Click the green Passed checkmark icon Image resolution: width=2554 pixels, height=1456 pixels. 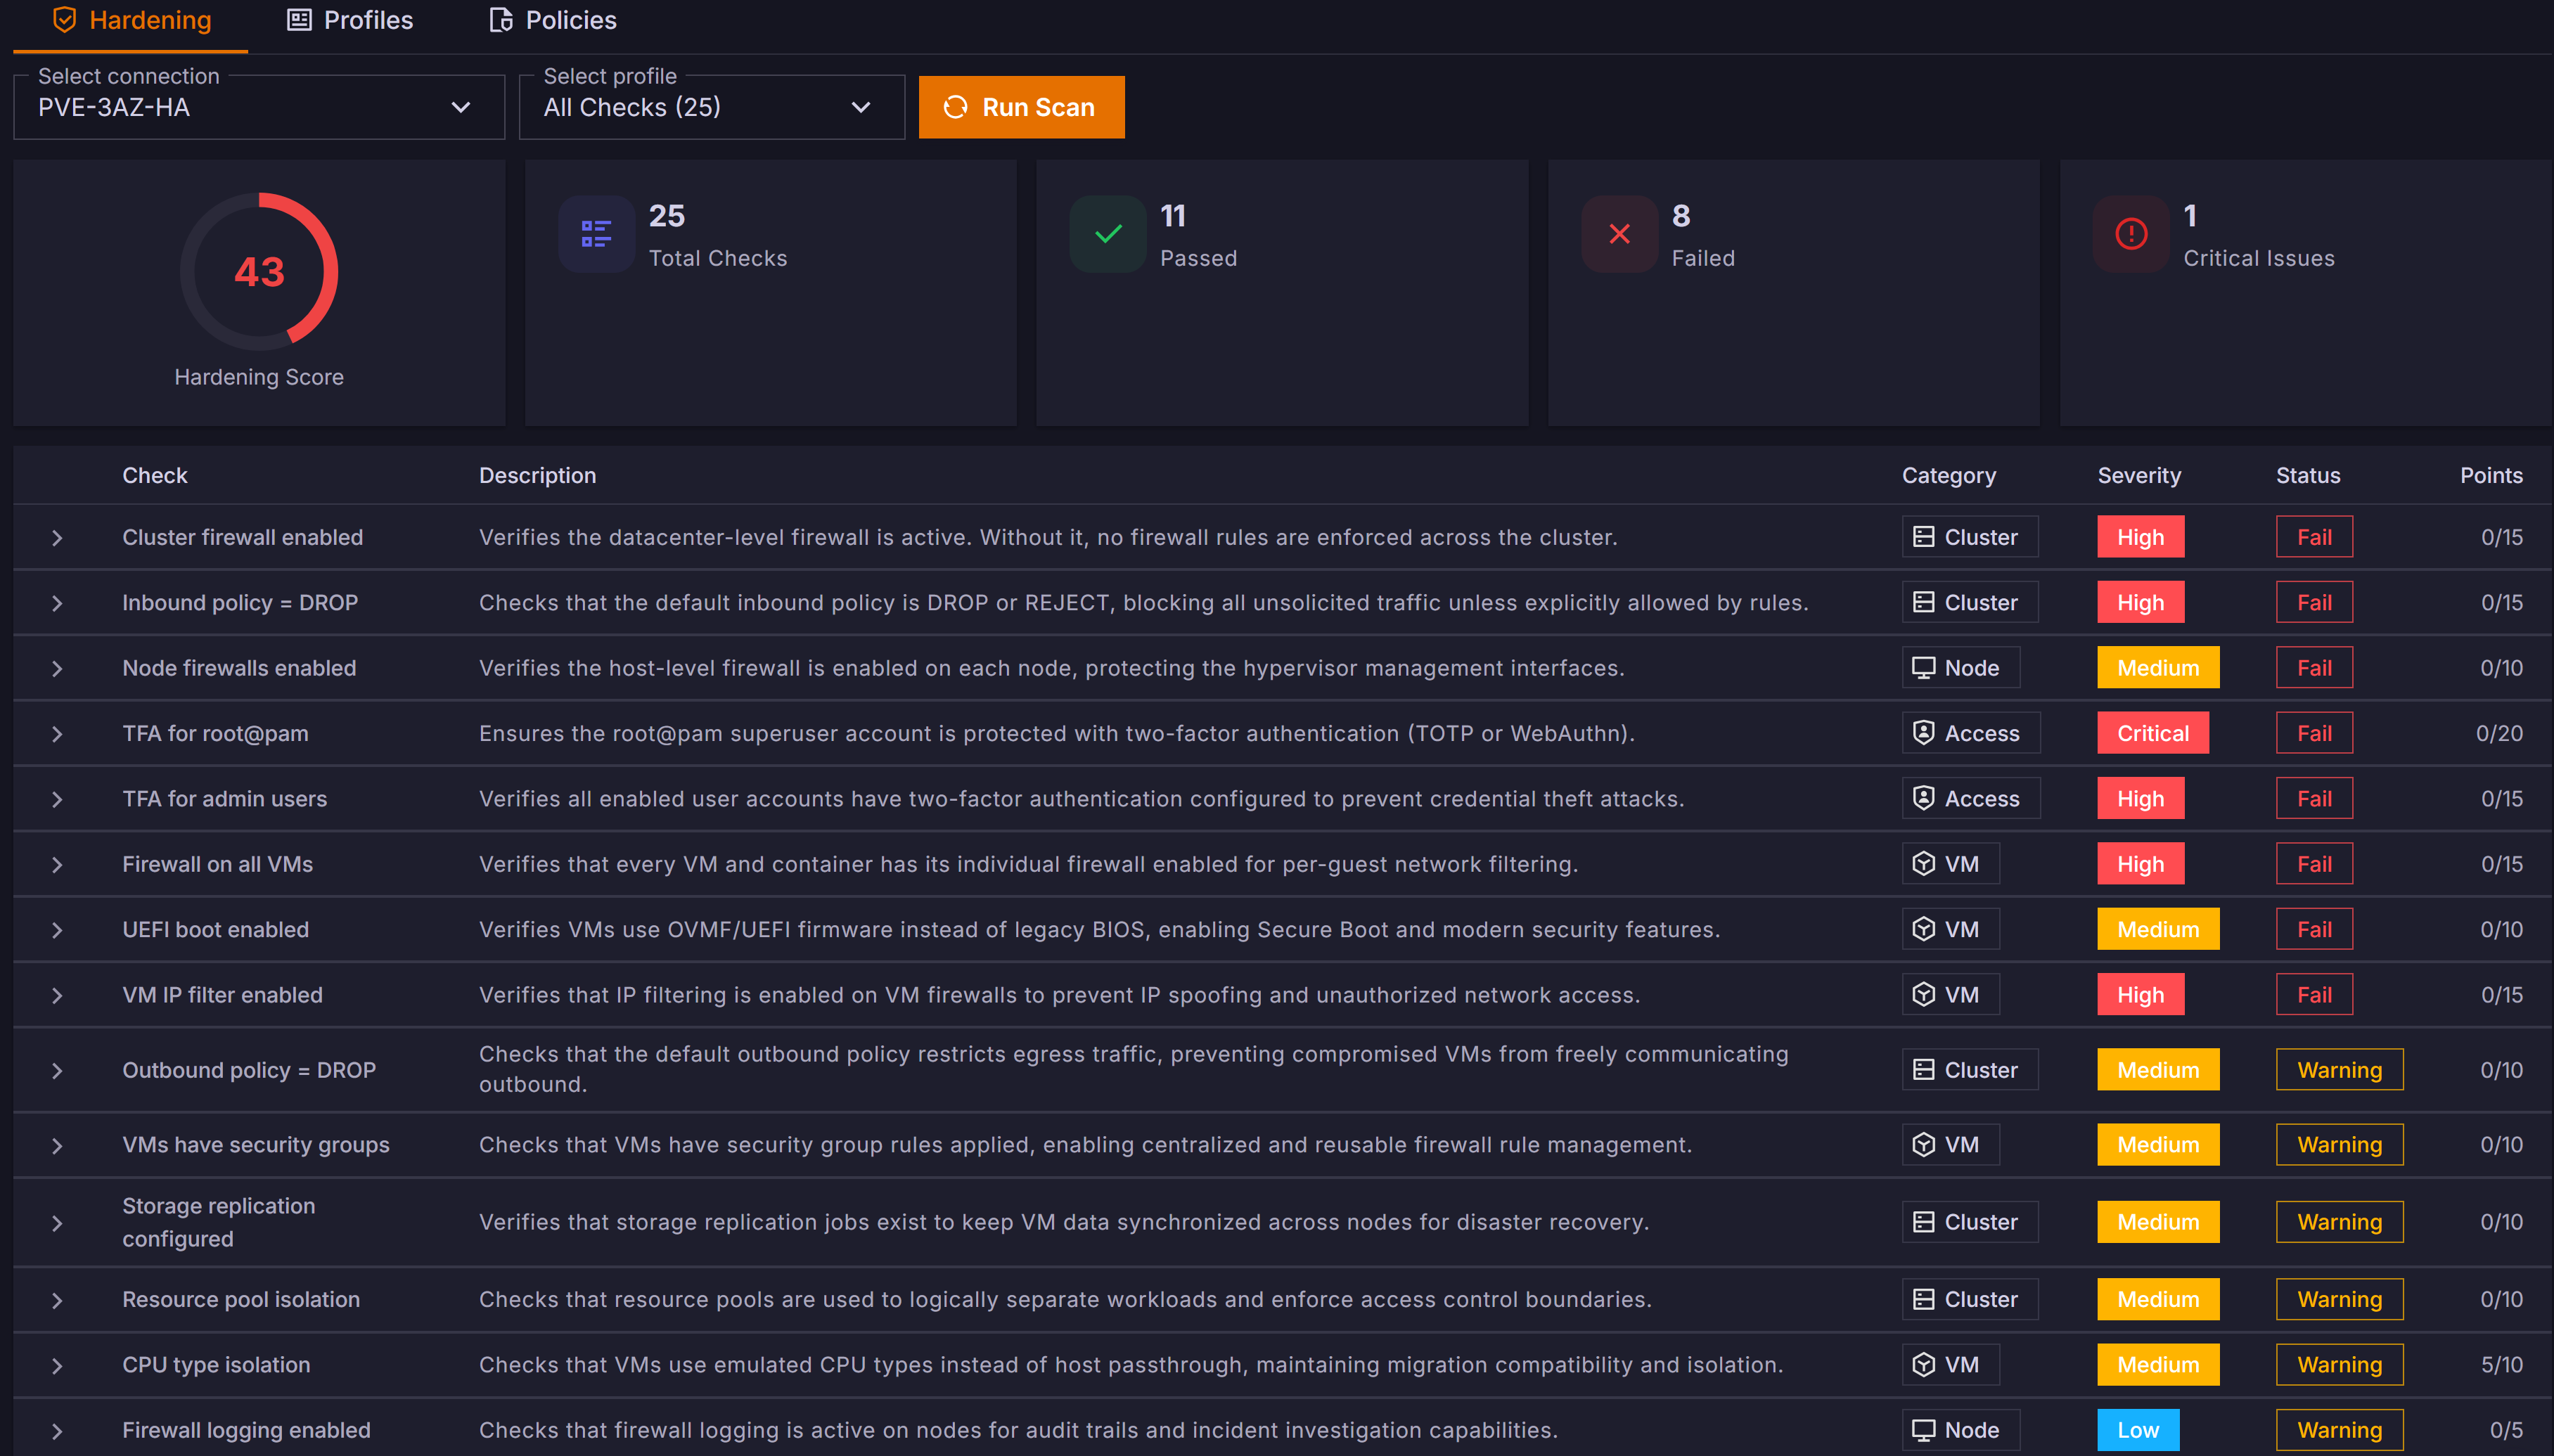(1107, 234)
